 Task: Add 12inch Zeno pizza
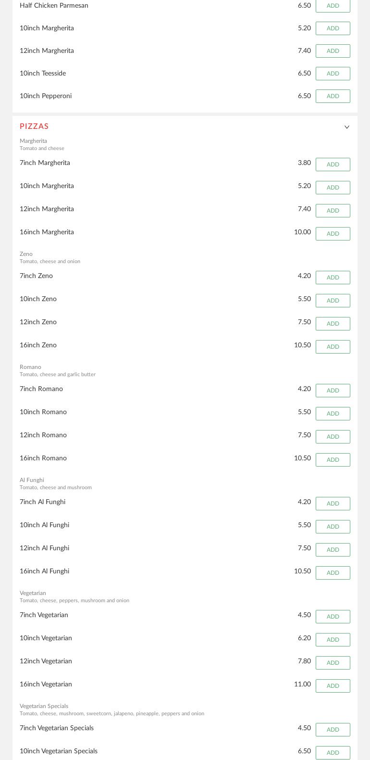(x=333, y=324)
